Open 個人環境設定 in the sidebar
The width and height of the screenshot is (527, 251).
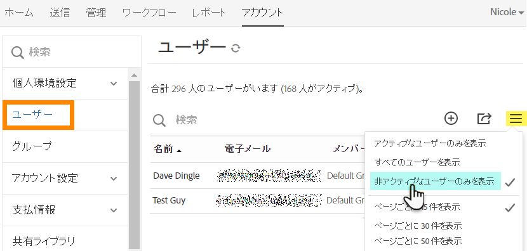[x=44, y=83]
